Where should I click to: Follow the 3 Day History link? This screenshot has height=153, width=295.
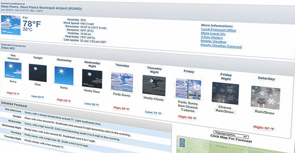click(x=212, y=37)
